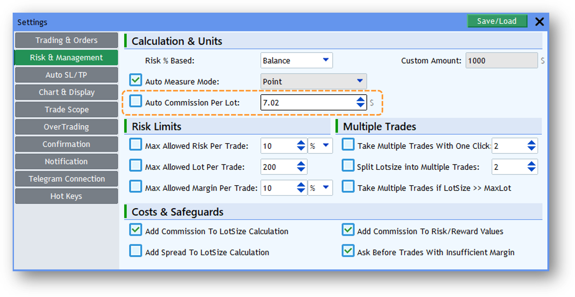Click the Max Allowed Lot Per Trade stepper

(301, 167)
